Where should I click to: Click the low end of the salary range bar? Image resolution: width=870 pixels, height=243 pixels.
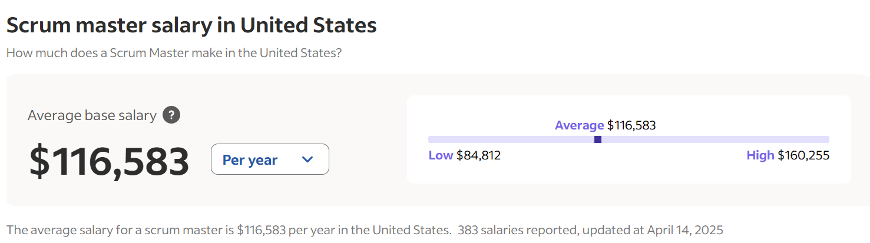(x=432, y=139)
